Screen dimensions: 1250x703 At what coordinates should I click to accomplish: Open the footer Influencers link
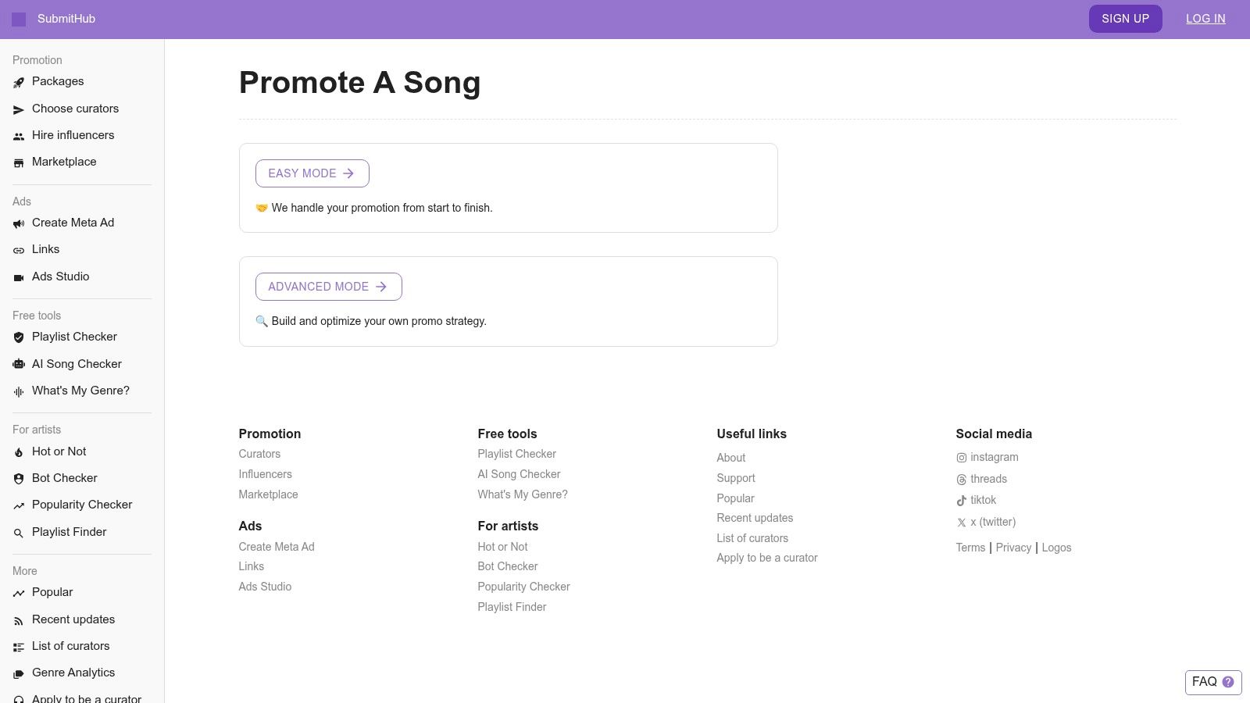pyautogui.click(x=266, y=474)
